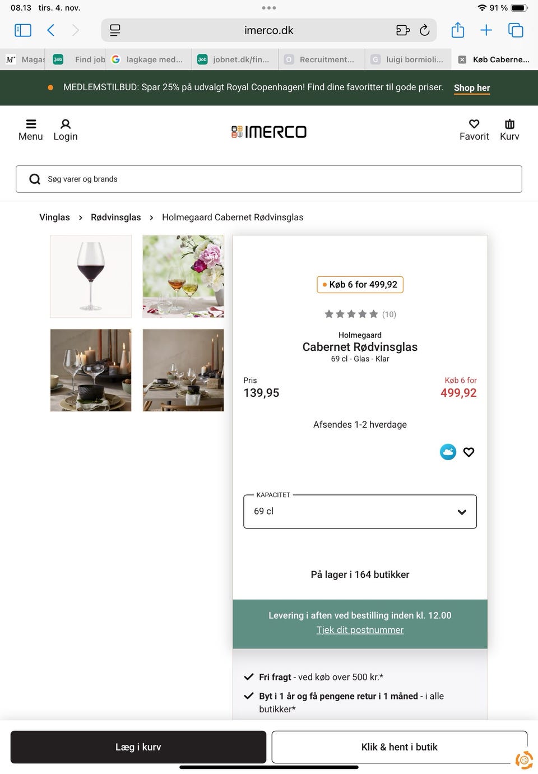This screenshot has height=774, width=538.
Task: Click the cloud delivery icon beside the heart
Action: click(x=448, y=452)
